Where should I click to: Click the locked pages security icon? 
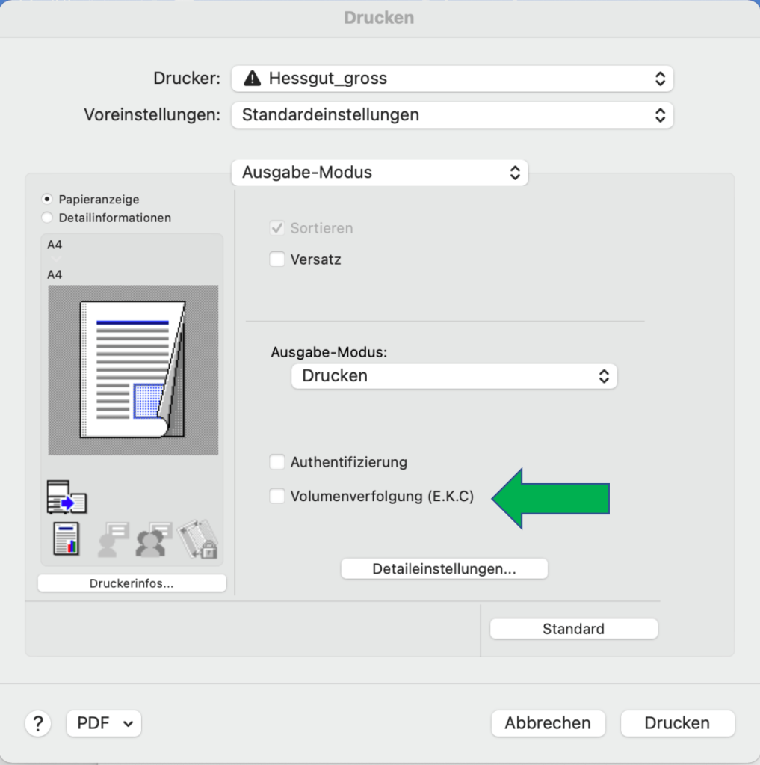click(198, 539)
